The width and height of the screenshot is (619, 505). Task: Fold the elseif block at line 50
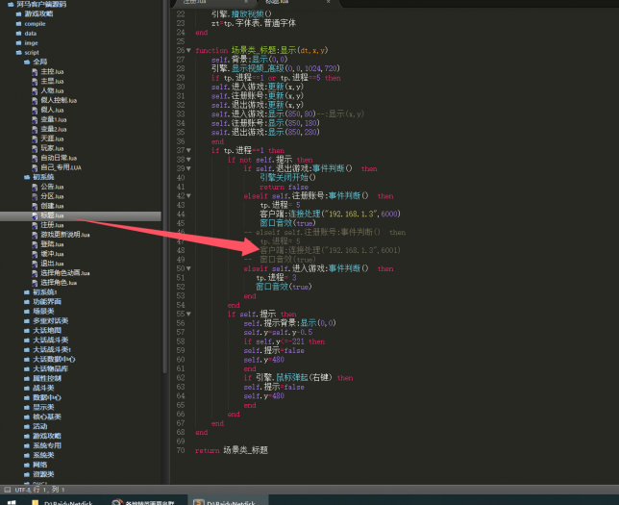(188, 269)
